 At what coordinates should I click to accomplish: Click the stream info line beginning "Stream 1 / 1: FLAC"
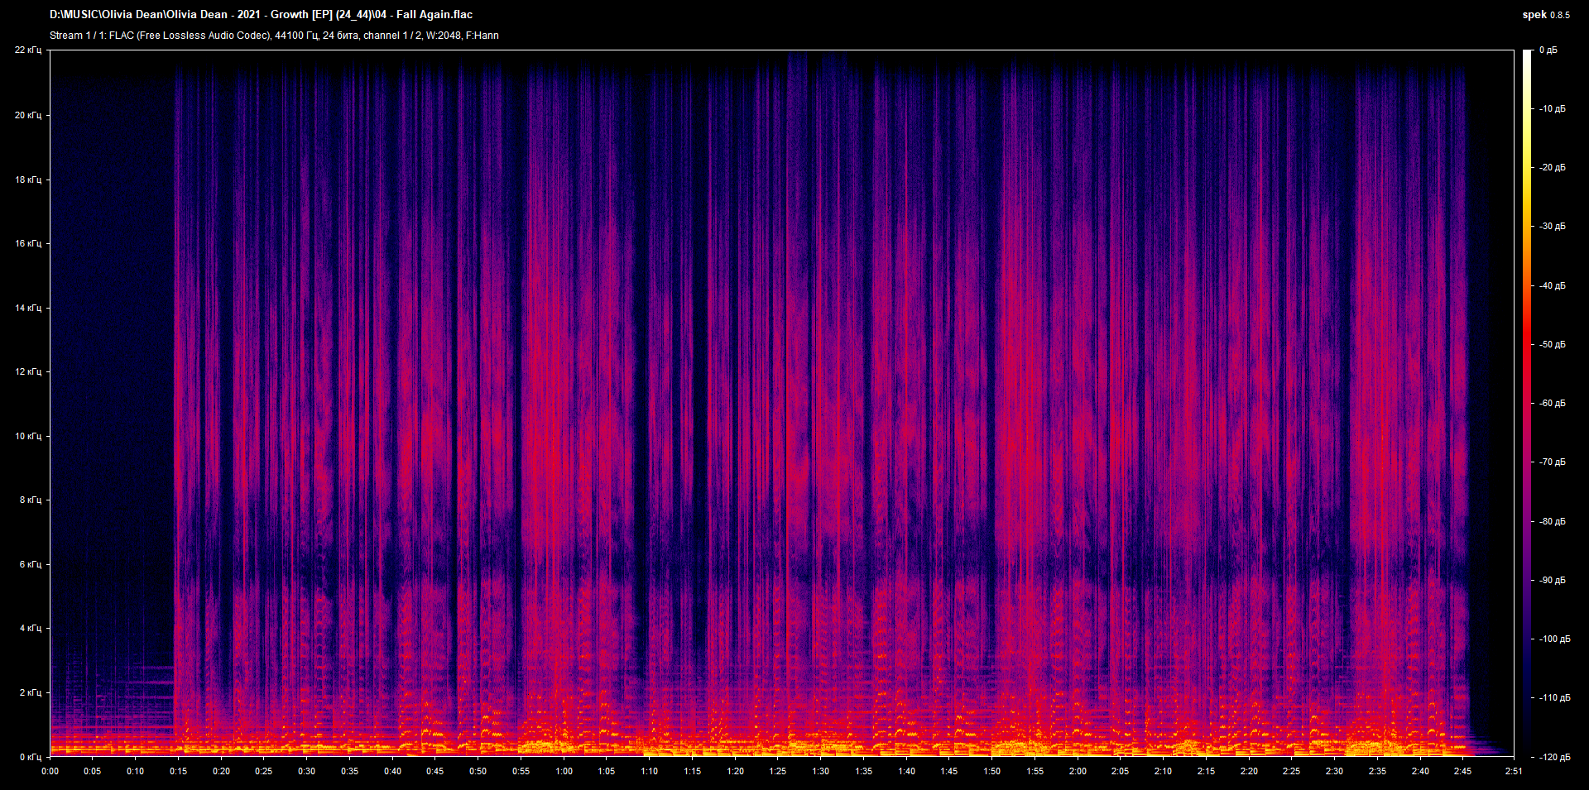[274, 36]
